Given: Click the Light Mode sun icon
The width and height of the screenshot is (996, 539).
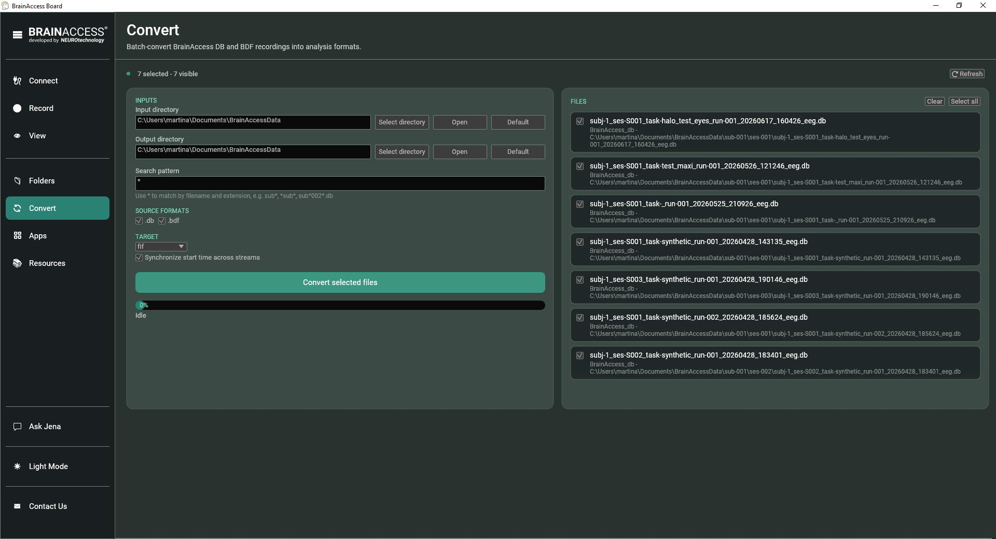Looking at the screenshot, I should coord(17,466).
